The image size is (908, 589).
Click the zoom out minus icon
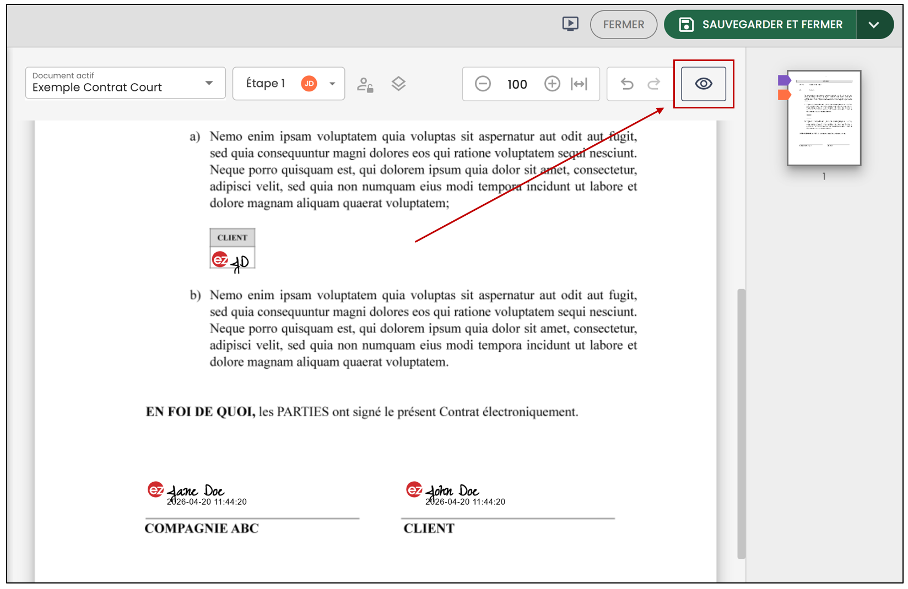(x=483, y=84)
